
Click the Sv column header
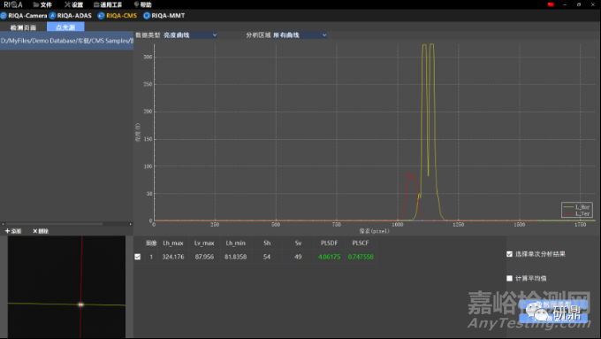coord(298,243)
